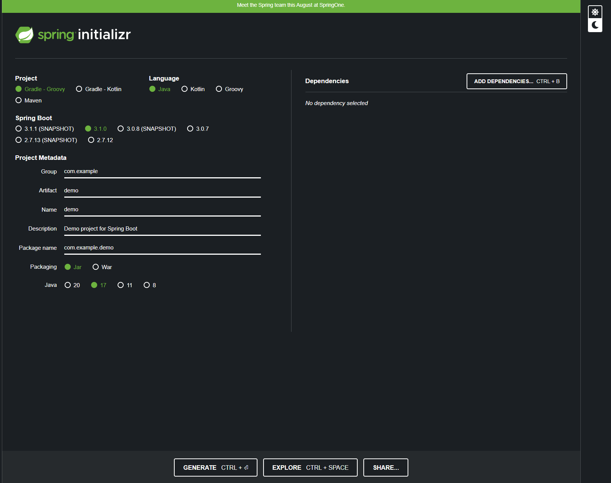Click the Packaging label
This screenshot has height=483, width=611.
(x=43, y=267)
